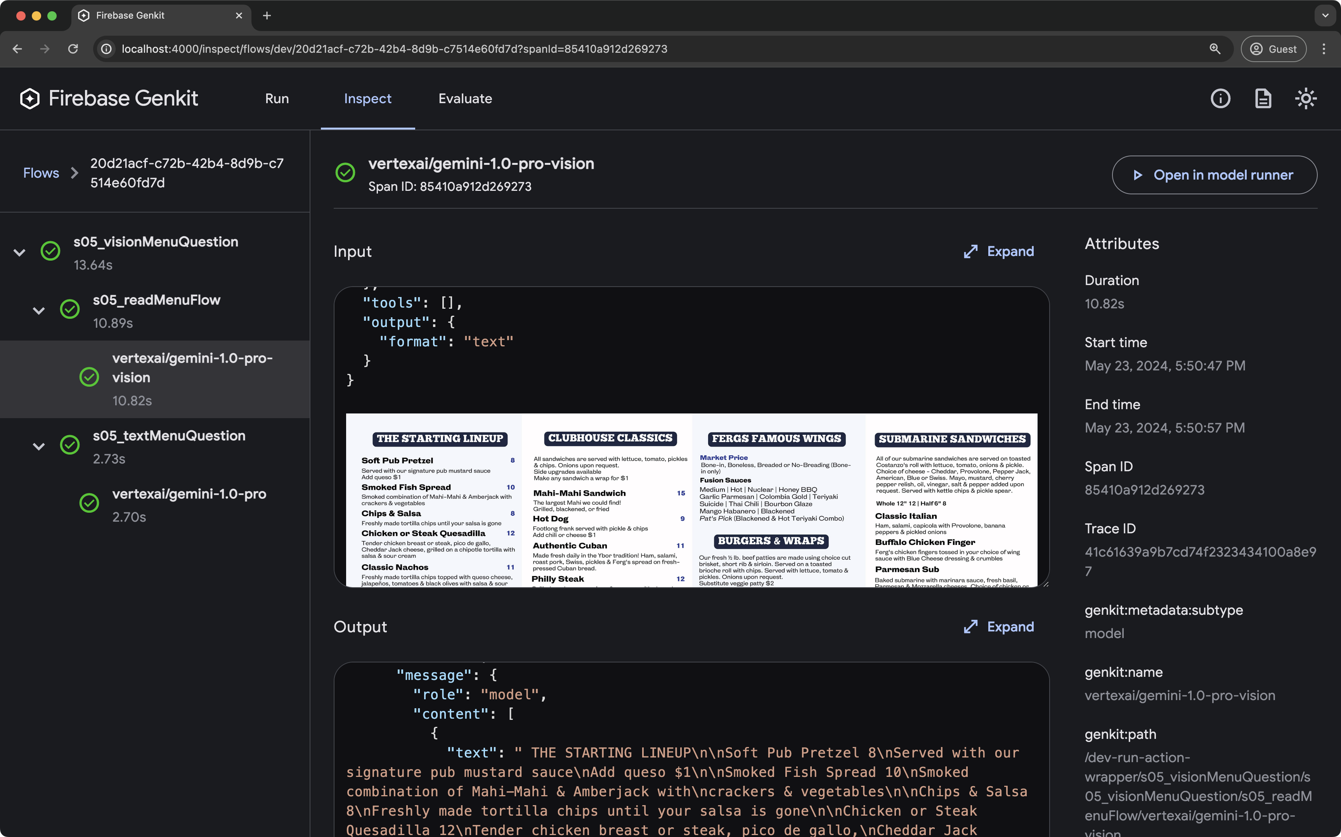1341x837 pixels.
Task: Open documentation using the document icon
Action: [x=1263, y=98]
